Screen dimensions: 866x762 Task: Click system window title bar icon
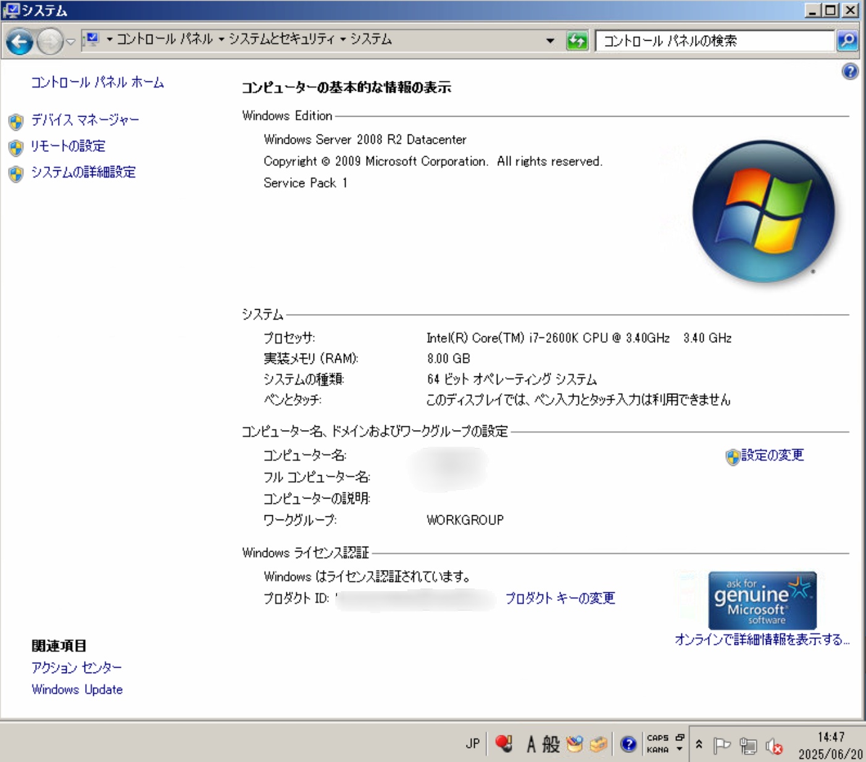pyautogui.click(x=11, y=10)
